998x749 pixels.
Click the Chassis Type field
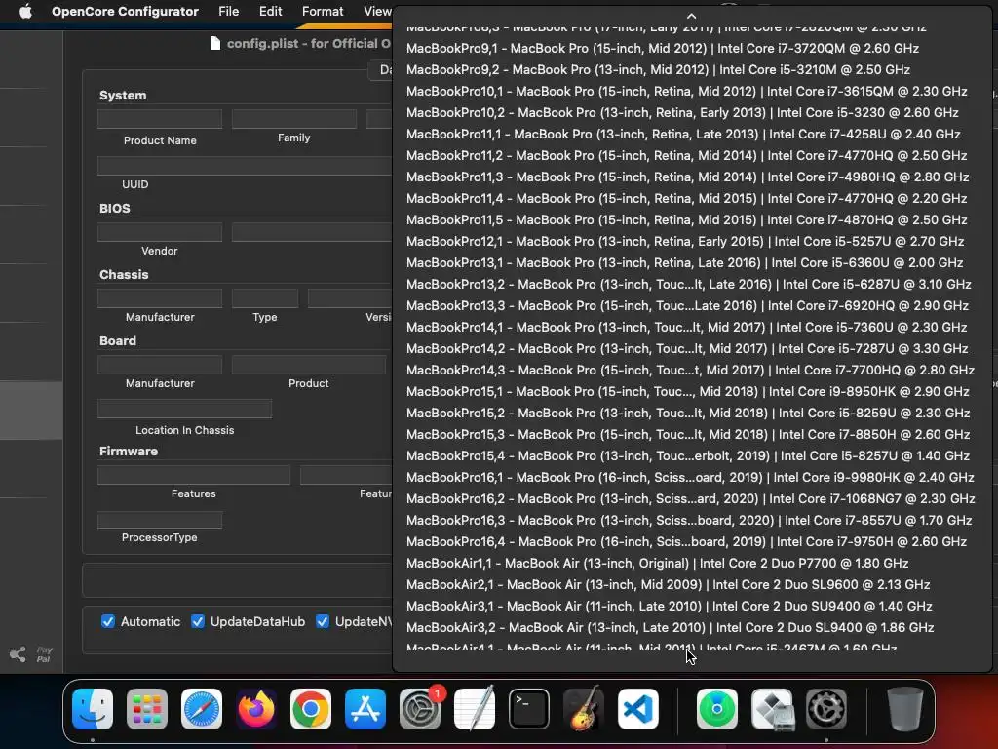tap(265, 298)
